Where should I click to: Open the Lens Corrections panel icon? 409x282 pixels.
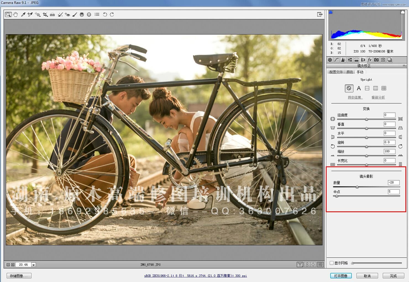click(363, 60)
